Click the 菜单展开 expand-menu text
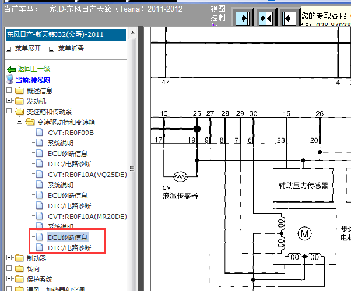 coord(28,49)
